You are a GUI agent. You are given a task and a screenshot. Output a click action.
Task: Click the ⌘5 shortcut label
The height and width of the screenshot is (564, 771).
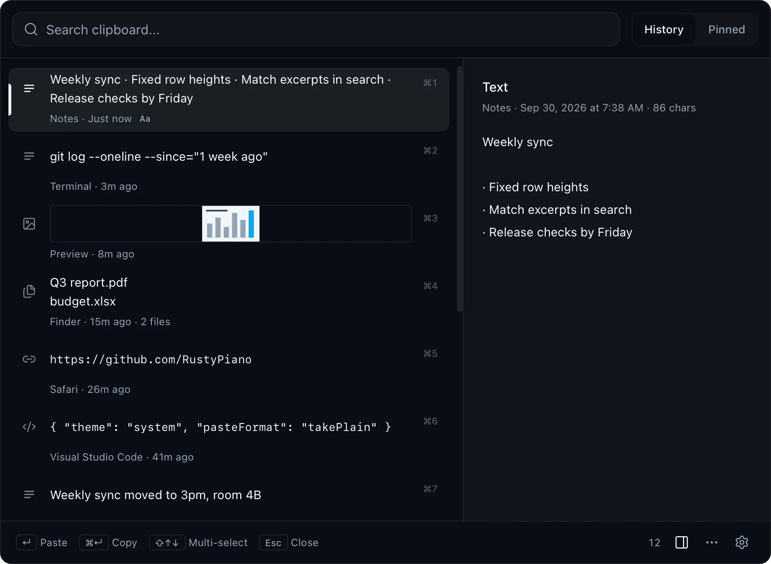tap(430, 353)
